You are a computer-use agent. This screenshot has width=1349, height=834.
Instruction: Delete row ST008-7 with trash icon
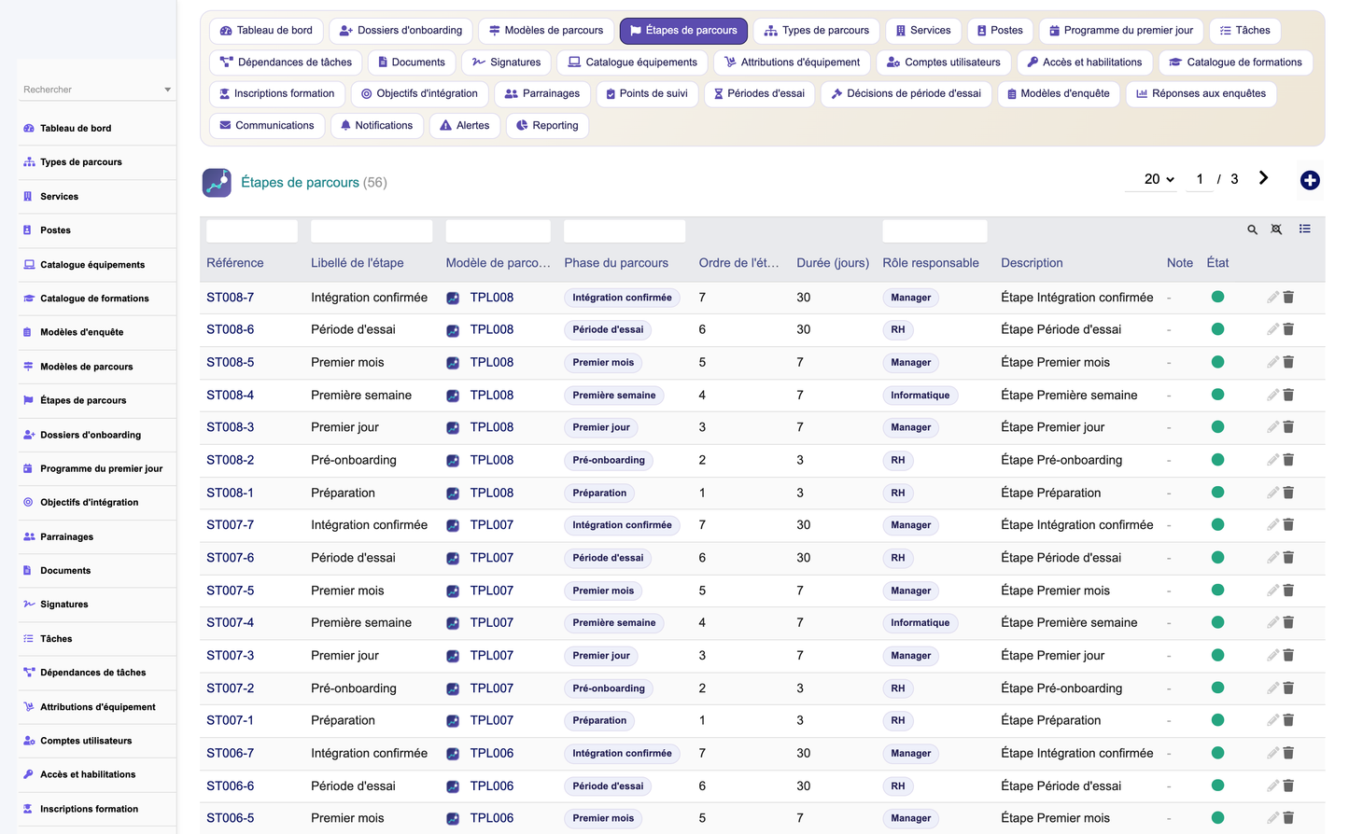click(1288, 298)
